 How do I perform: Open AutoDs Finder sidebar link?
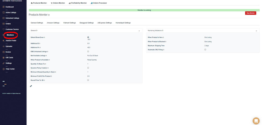[x=11, y=41]
